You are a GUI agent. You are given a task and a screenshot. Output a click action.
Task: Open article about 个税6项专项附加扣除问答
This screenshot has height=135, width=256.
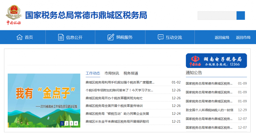pos(119,90)
